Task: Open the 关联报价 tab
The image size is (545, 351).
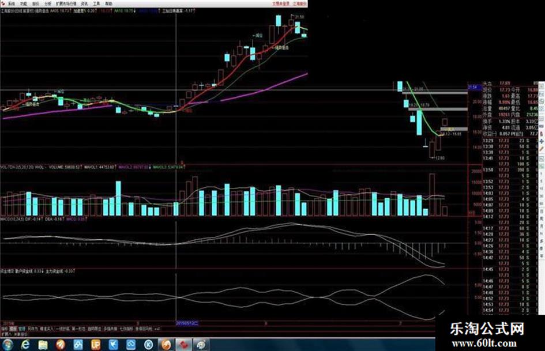Action: (x=20, y=335)
